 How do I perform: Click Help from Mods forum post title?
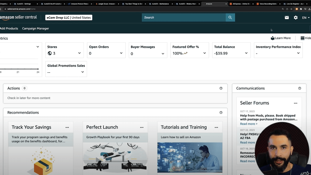[x=269, y=117]
